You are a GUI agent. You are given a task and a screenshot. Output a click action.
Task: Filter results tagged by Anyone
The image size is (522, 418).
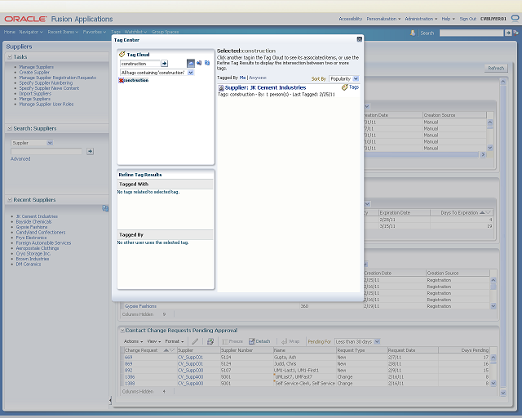[258, 78]
